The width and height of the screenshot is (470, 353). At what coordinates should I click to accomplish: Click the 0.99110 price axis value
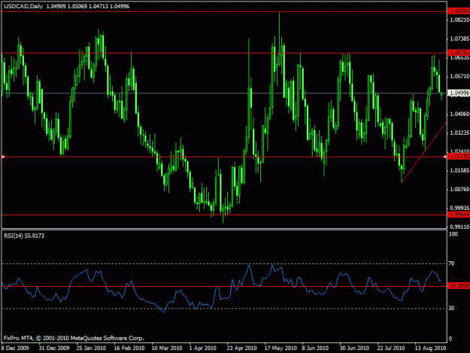(x=459, y=227)
